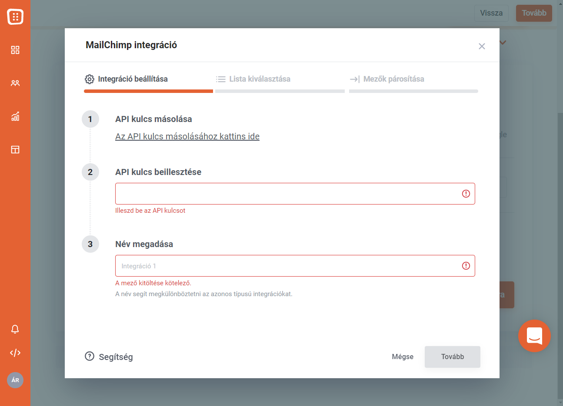Open the embed code icon in sidebar

pos(15,353)
